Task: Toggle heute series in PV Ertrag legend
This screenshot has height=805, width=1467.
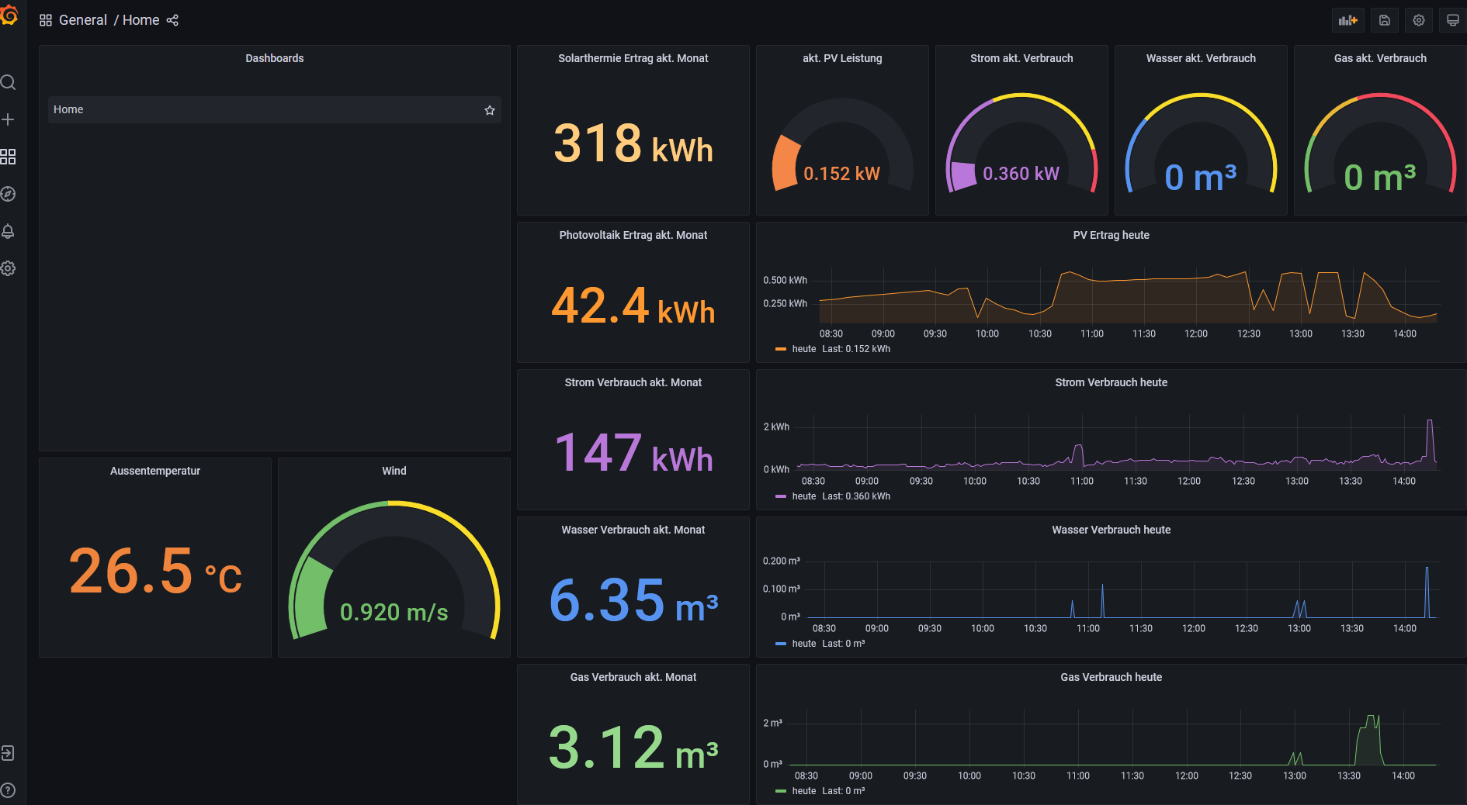Action: coord(803,349)
